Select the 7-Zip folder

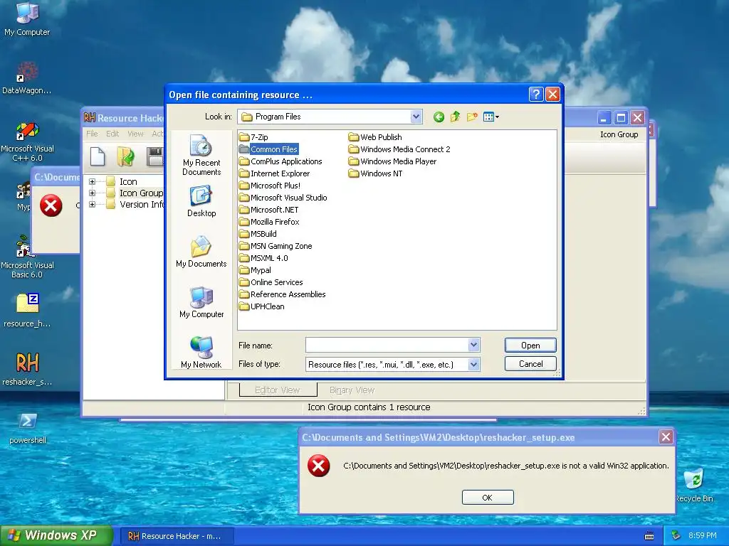pos(254,137)
